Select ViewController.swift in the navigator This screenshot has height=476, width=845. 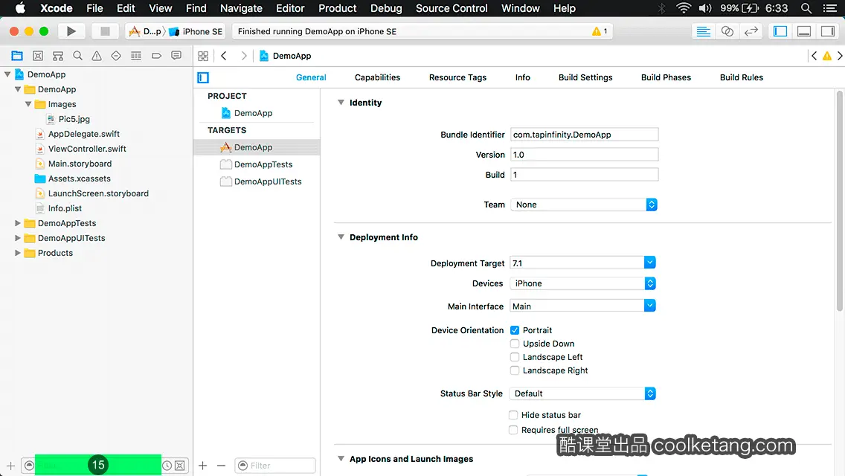point(87,148)
